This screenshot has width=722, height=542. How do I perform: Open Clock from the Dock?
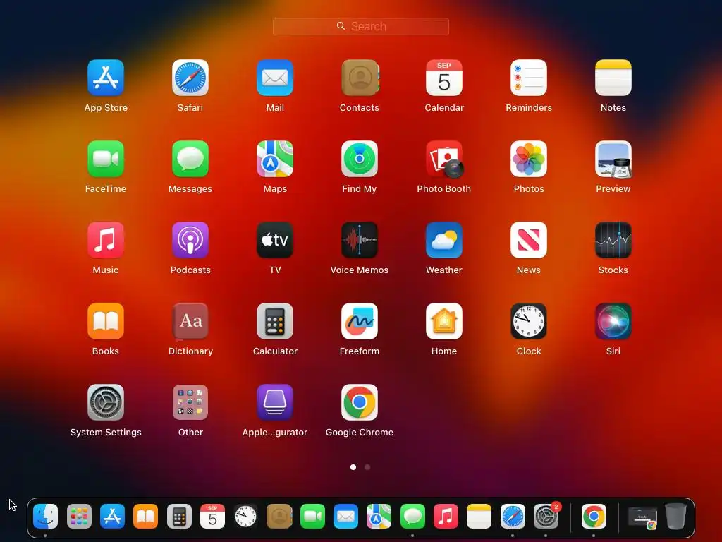pos(245,516)
